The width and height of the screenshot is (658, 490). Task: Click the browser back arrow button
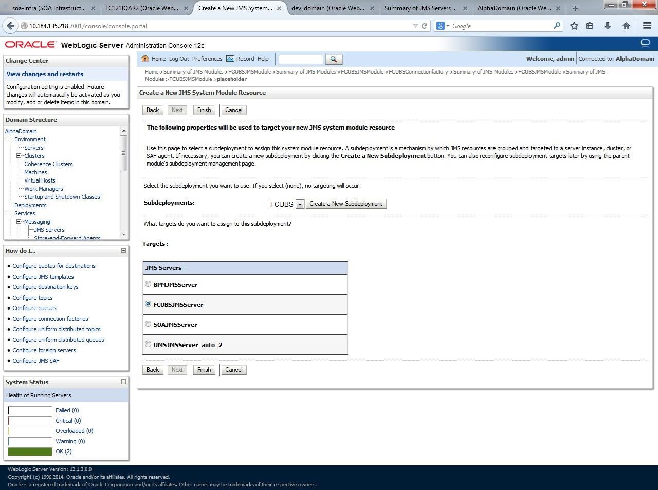click(10, 26)
